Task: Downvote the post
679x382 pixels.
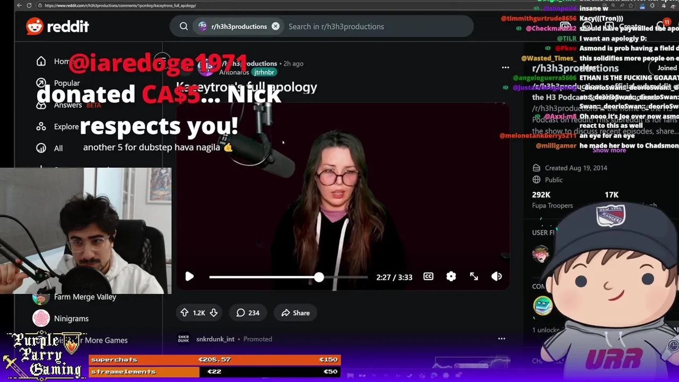Action: (213, 312)
